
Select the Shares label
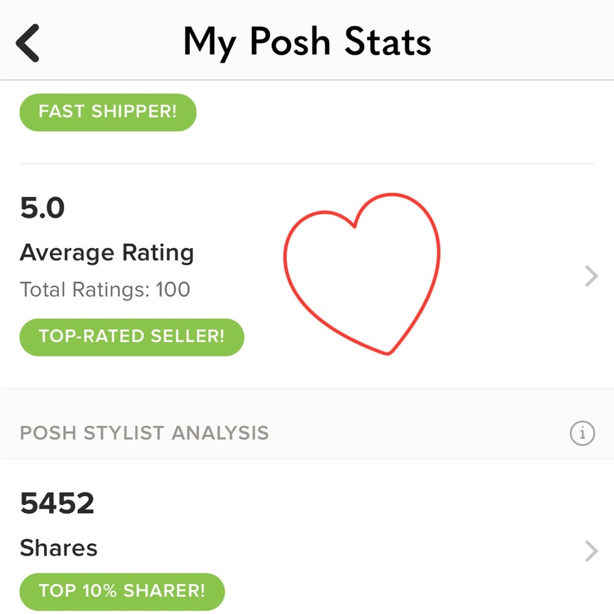(x=58, y=548)
